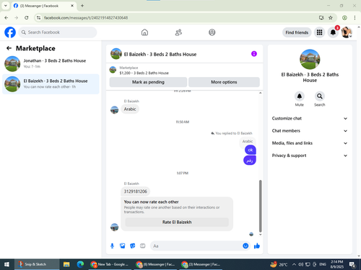Go back from Marketplace chats list
The image size is (361, 270).
coord(9,48)
